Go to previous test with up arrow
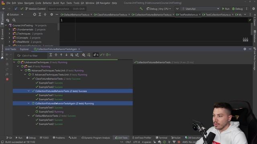257x144 pixels. (61, 55)
